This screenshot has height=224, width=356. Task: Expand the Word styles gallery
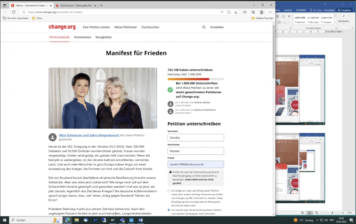click(335, 24)
